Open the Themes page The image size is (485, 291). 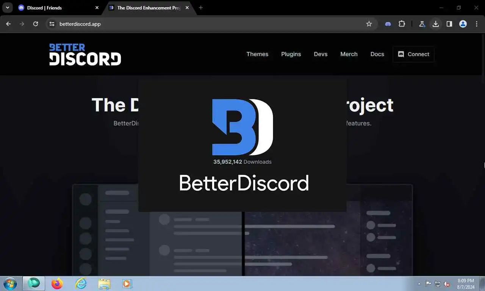(x=257, y=54)
